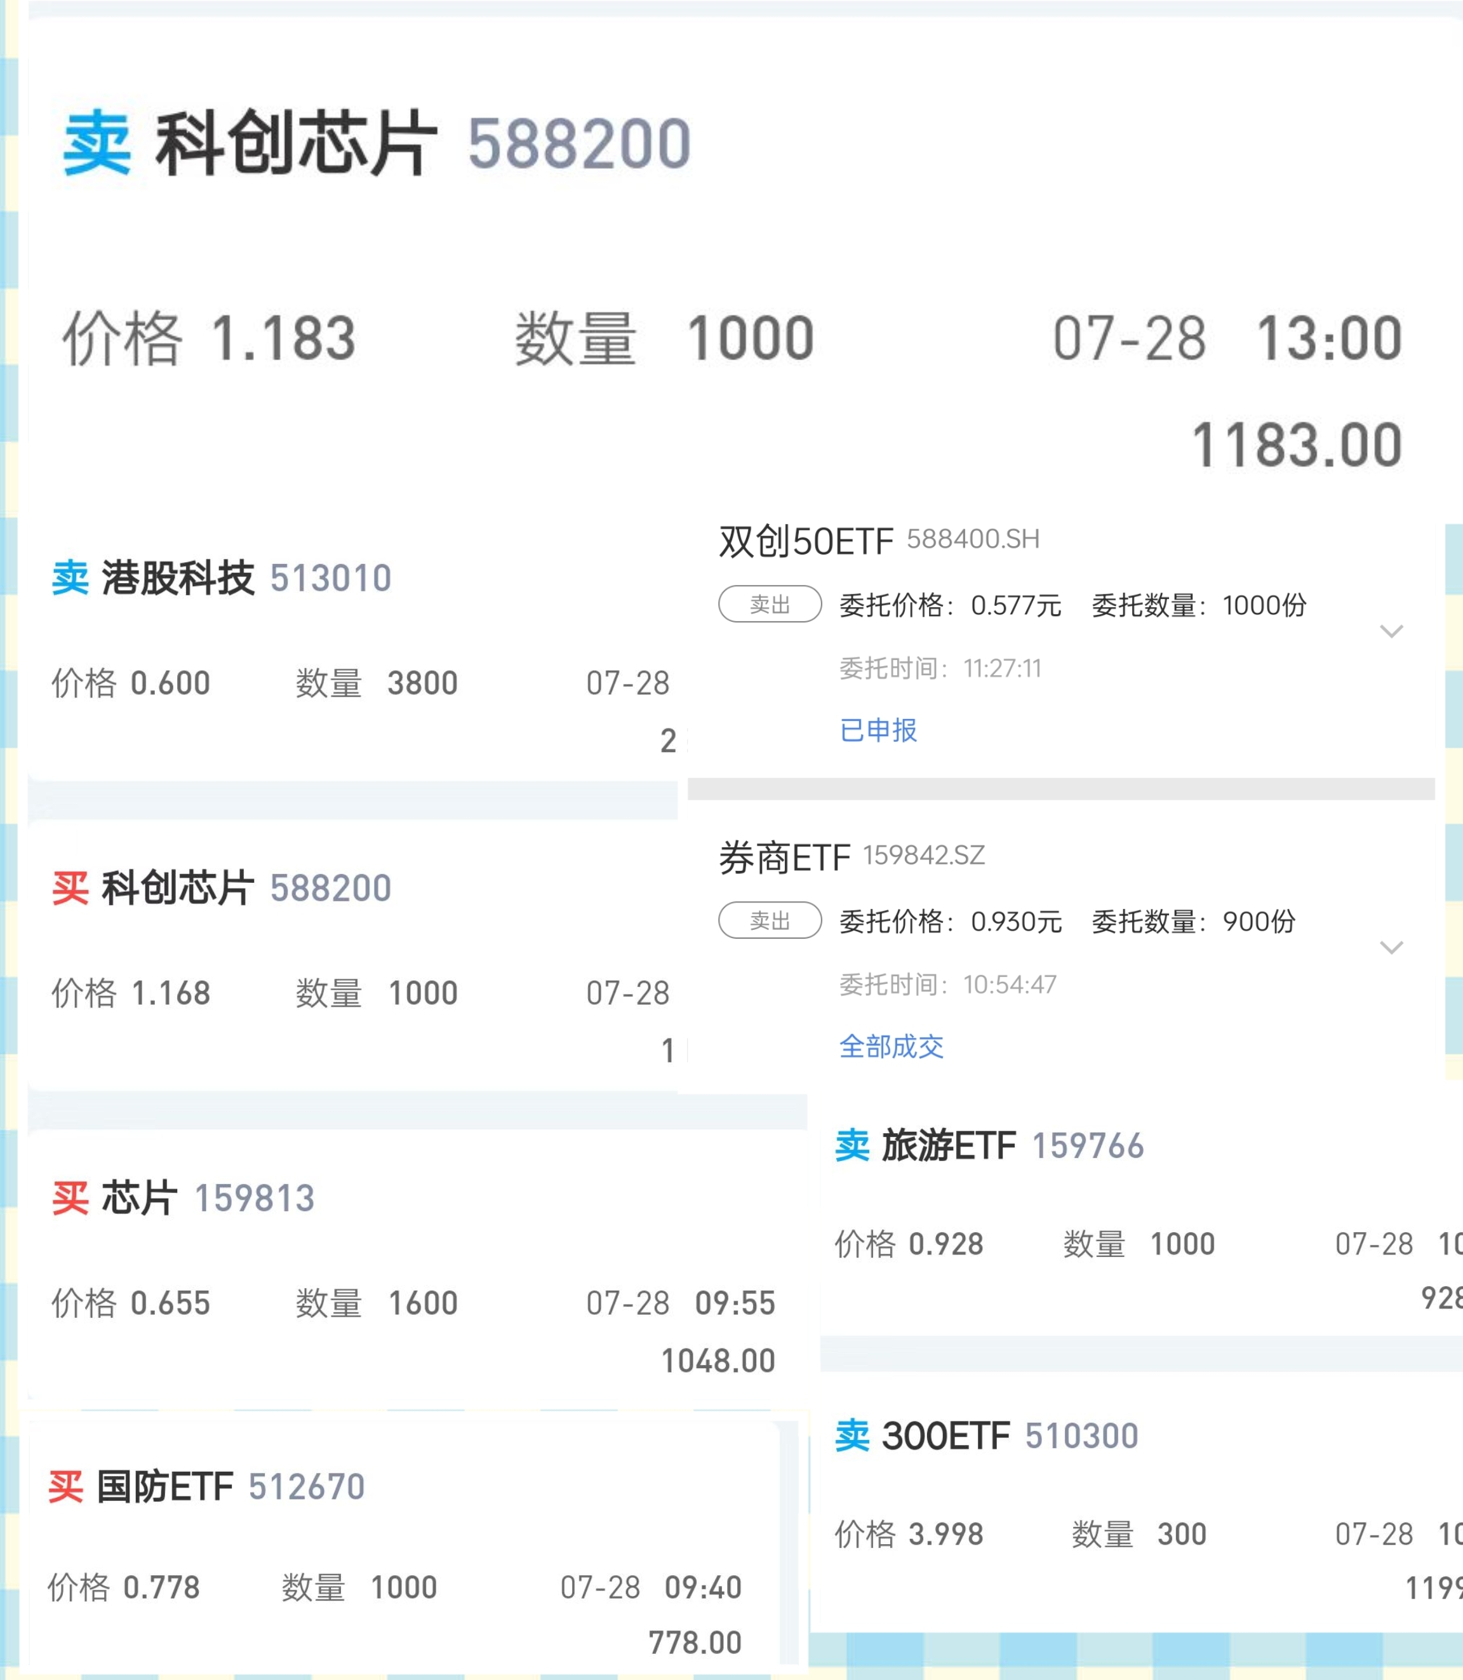Collapse the 券商ETF order via its chevron
The height and width of the screenshot is (1680, 1463).
(x=1393, y=948)
